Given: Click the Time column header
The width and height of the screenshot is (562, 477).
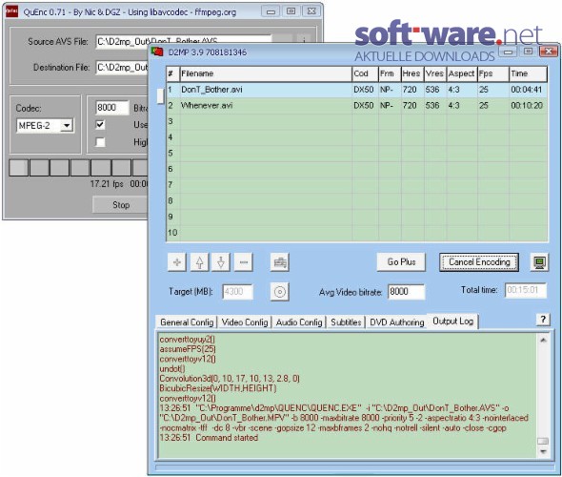Looking at the screenshot, I should tap(529, 74).
